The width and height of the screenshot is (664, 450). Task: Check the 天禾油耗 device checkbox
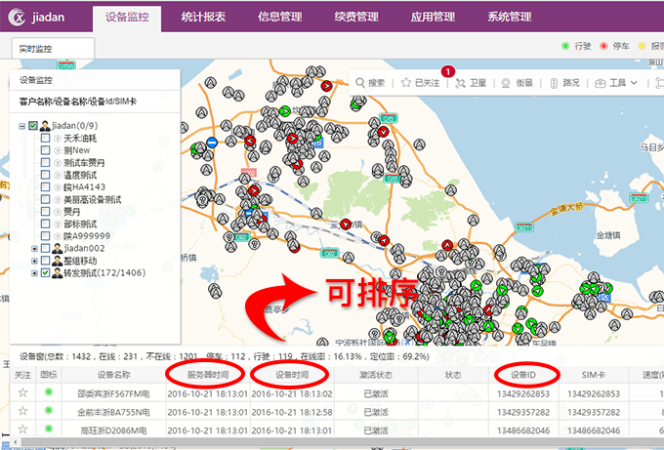[46, 139]
